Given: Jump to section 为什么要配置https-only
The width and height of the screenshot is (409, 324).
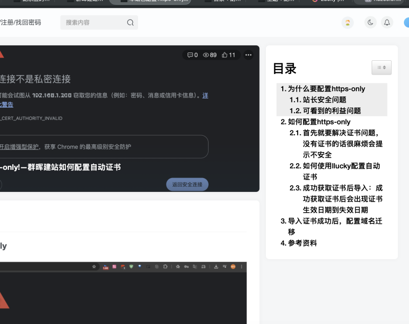Looking at the screenshot, I should tap(326, 89).
